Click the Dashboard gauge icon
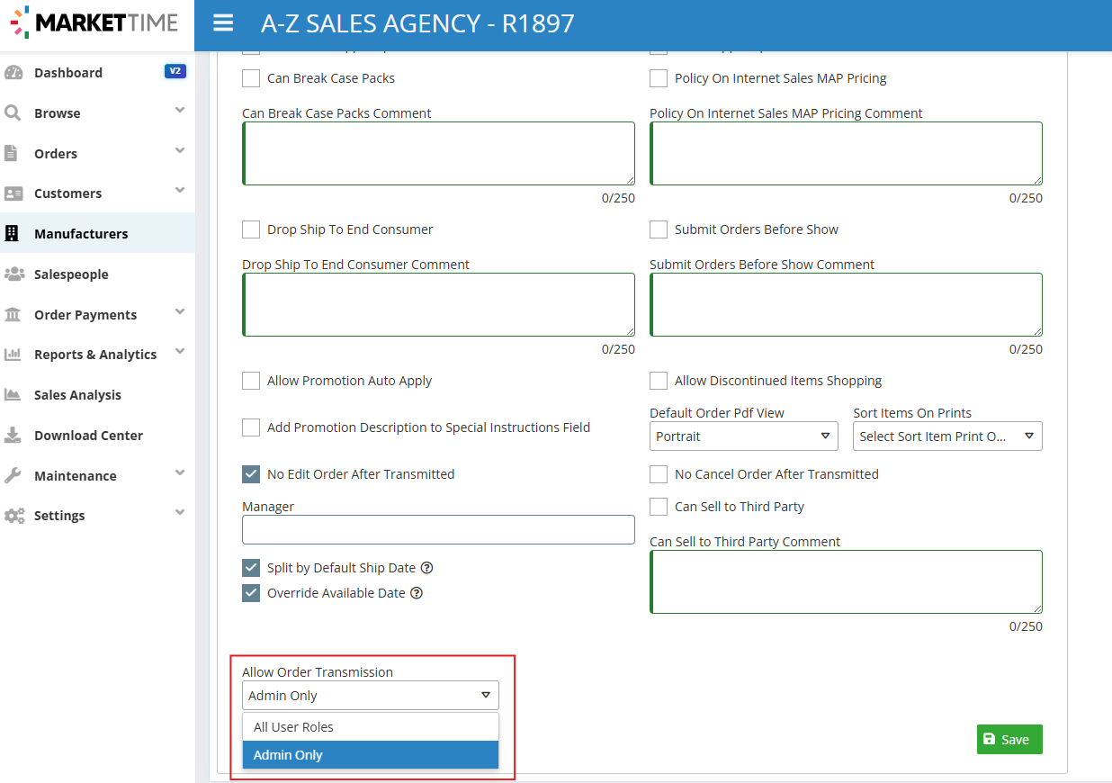The width and height of the screenshot is (1112, 783). pyautogui.click(x=13, y=73)
